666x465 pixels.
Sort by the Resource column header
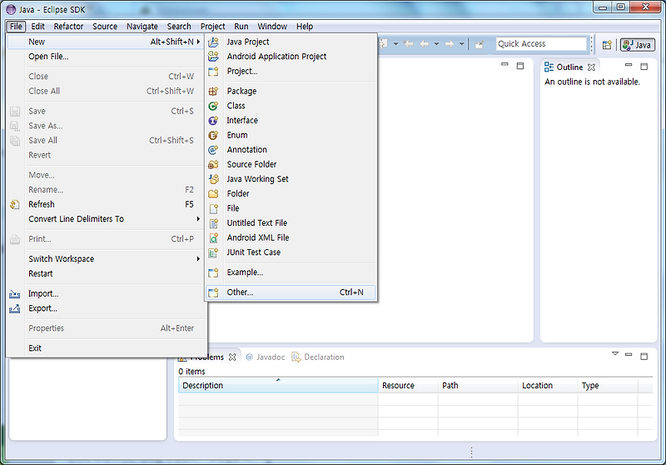pyautogui.click(x=408, y=386)
